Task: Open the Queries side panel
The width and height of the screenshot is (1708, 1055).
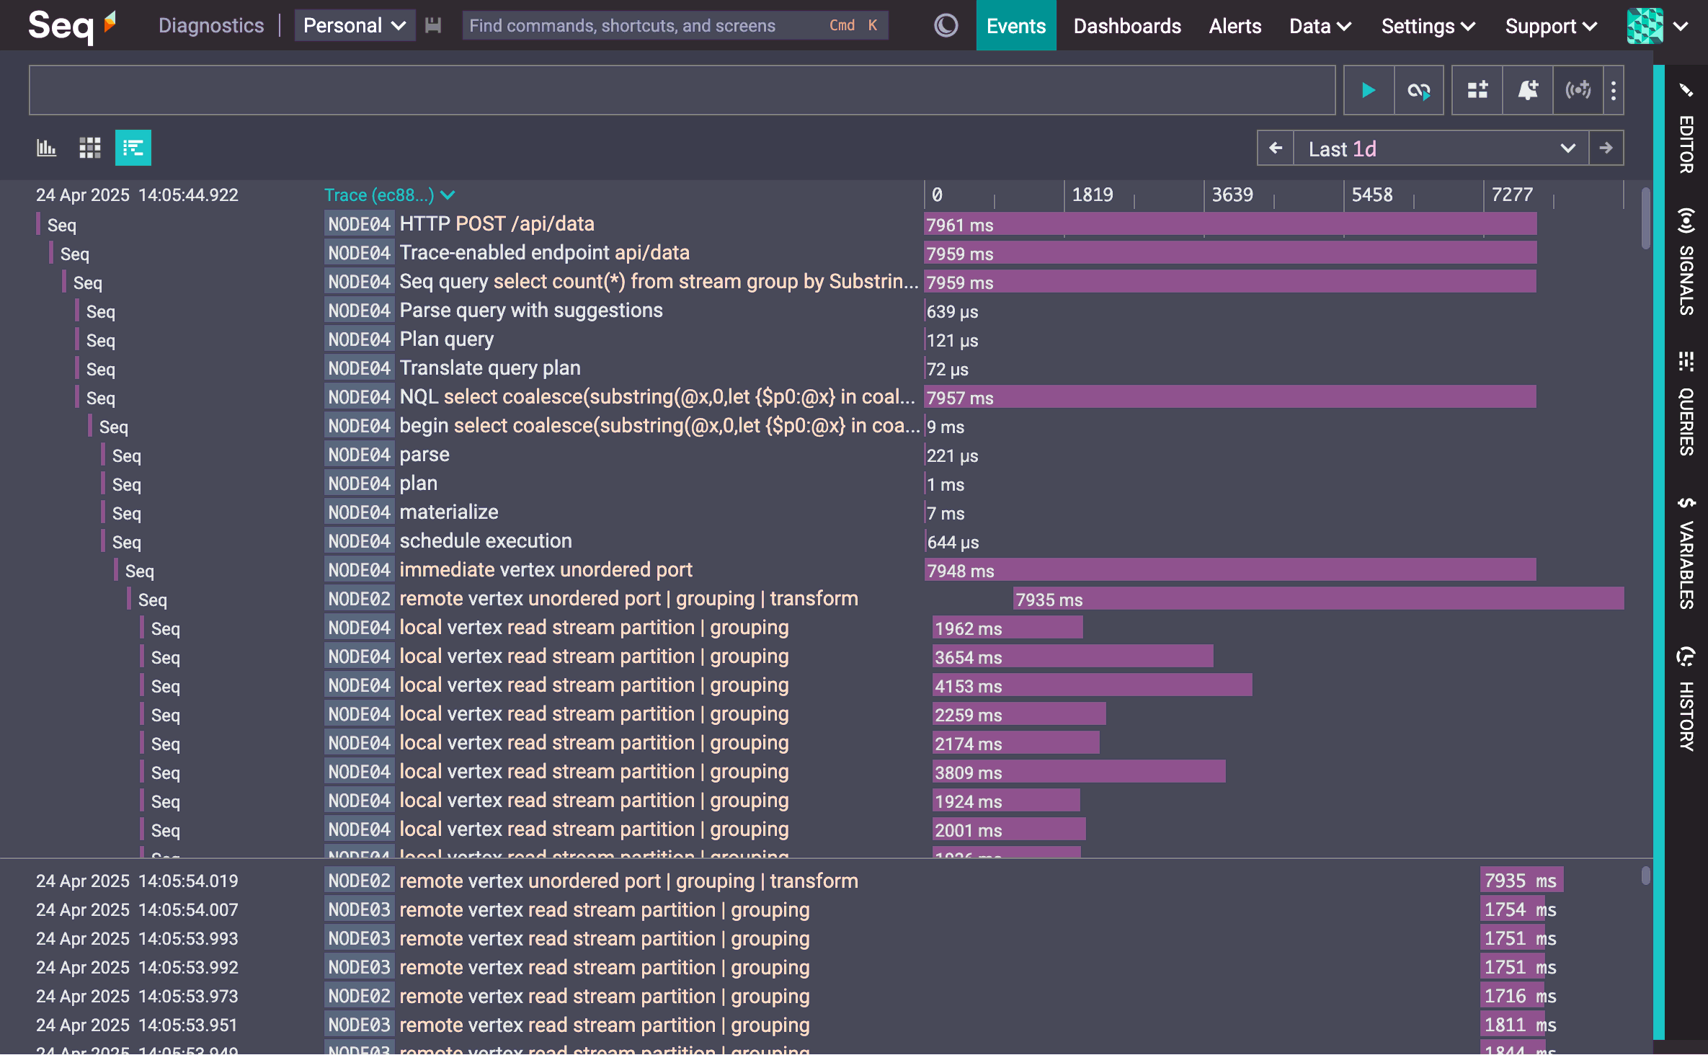Action: (1686, 405)
